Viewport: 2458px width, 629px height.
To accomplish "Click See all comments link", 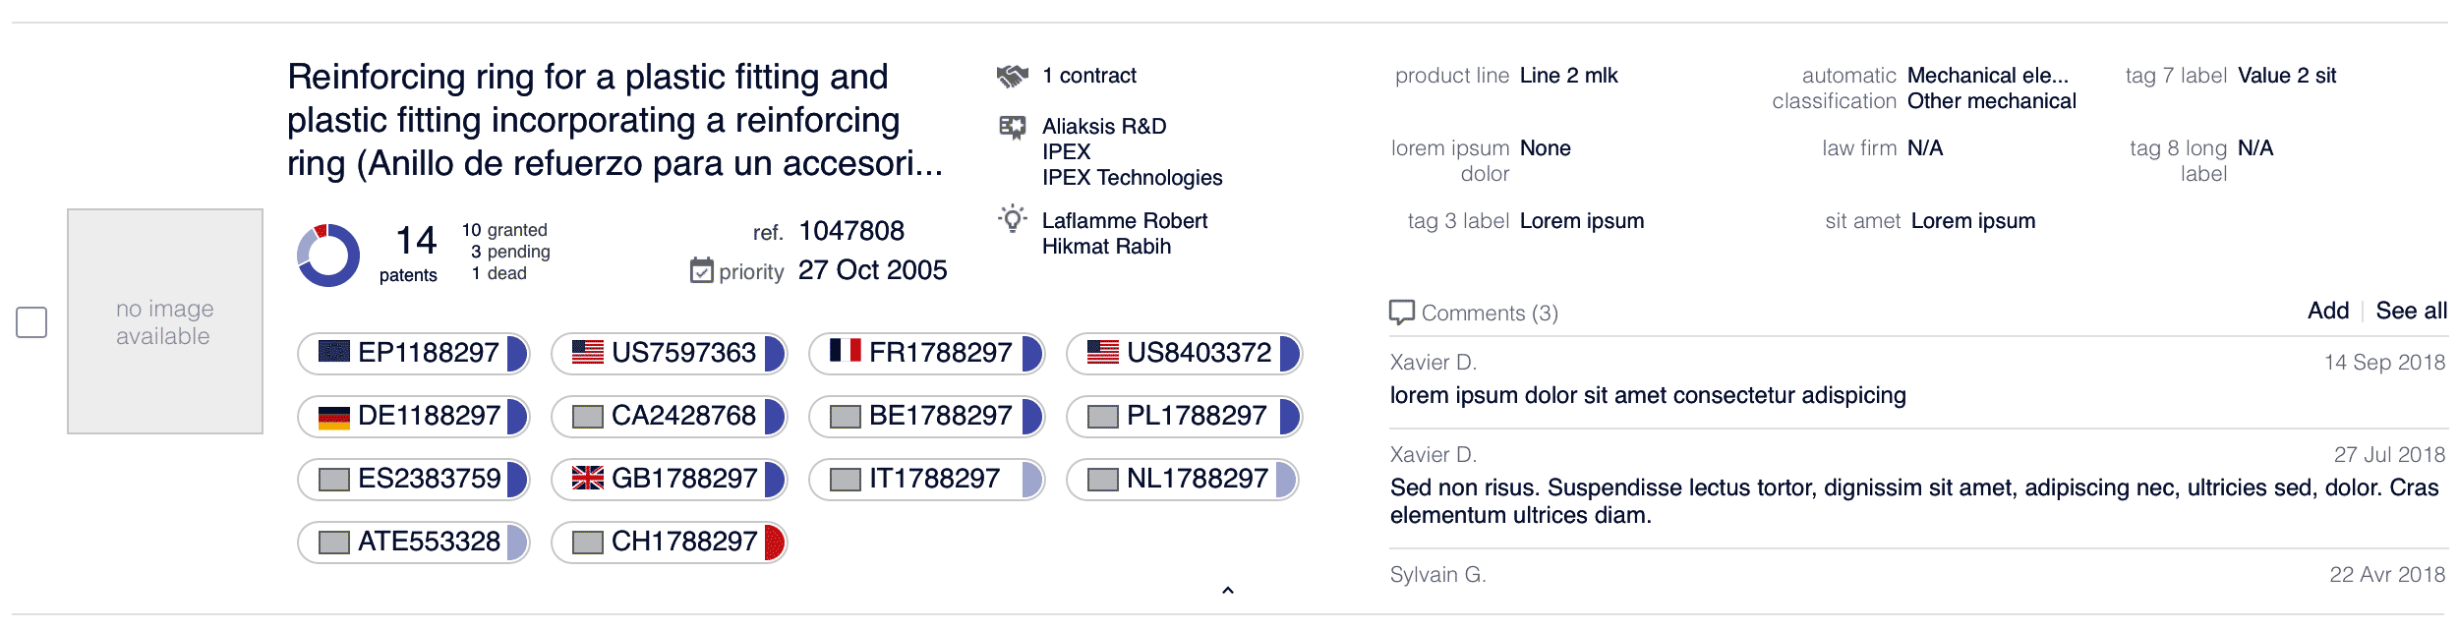I will pos(2411,311).
